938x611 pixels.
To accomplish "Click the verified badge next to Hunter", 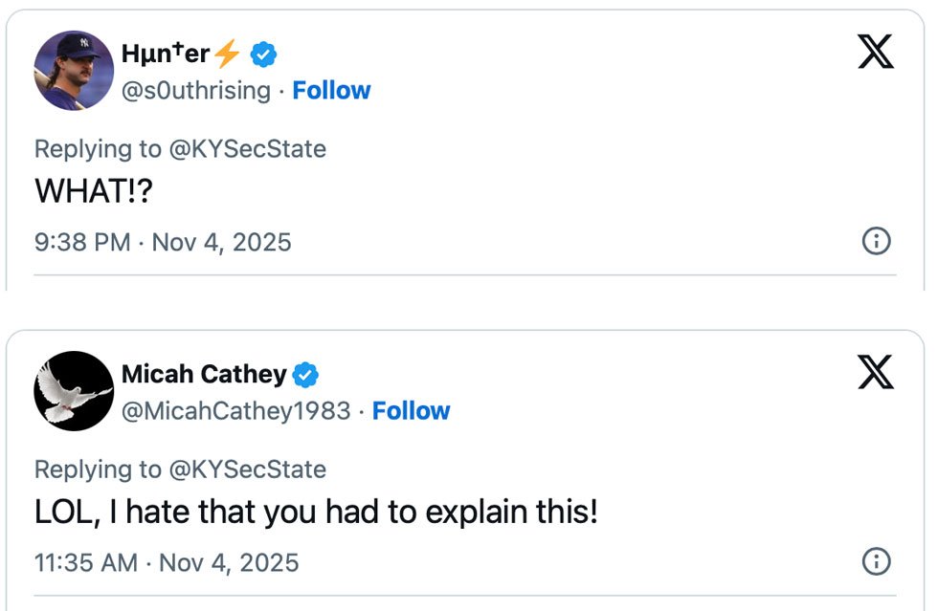I will tap(264, 55).
